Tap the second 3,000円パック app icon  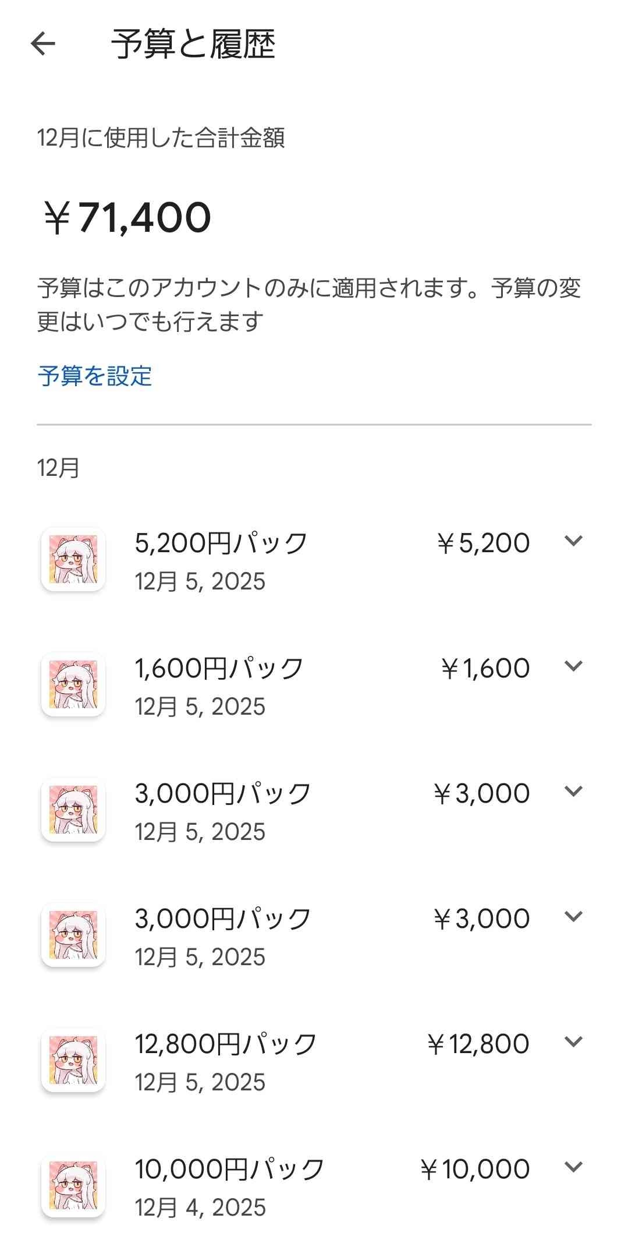pos(73,935)
